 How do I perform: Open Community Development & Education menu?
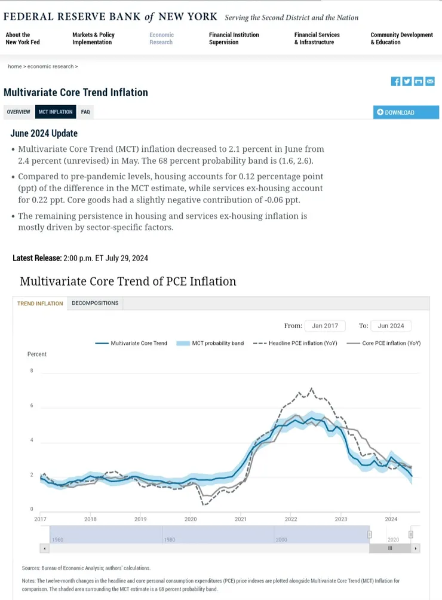click(401, 38)
